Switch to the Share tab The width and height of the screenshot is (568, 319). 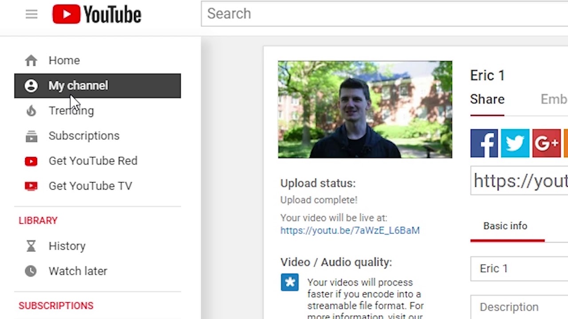(x=487, y=100)
